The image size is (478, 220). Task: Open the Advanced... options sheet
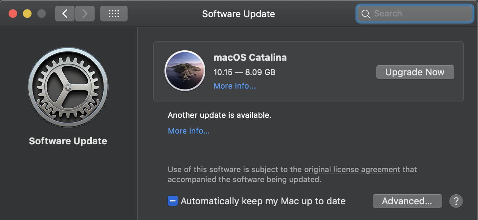click(x=407, y=201)
